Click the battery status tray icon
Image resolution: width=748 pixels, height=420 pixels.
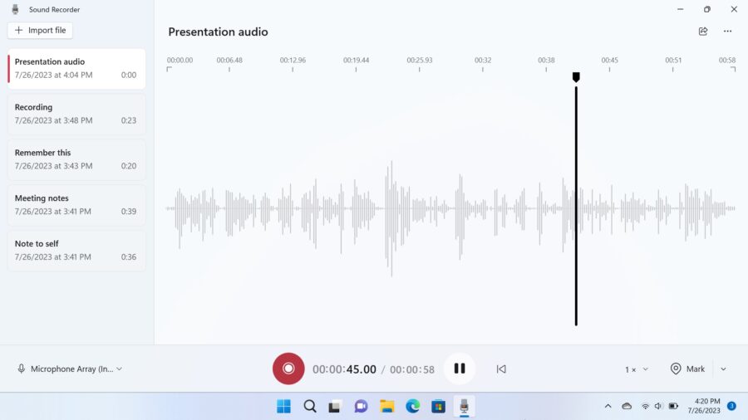pos(673,406)
